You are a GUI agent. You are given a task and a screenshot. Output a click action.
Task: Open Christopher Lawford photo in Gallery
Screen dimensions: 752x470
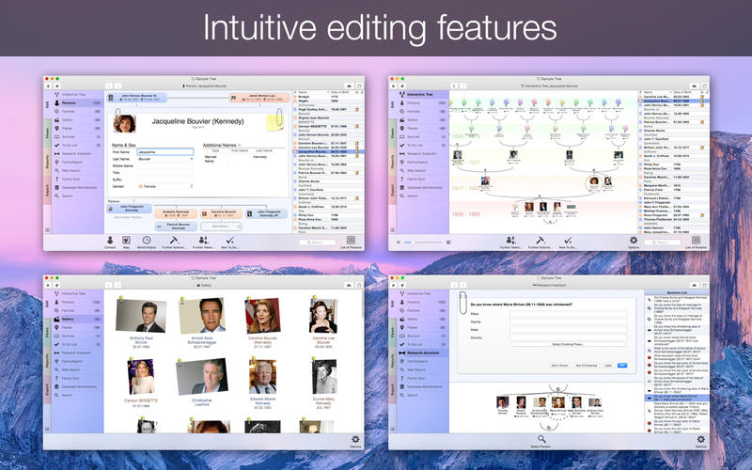(x=202, y=377)
